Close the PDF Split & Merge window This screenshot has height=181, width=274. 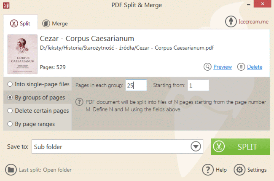[263, 4]
